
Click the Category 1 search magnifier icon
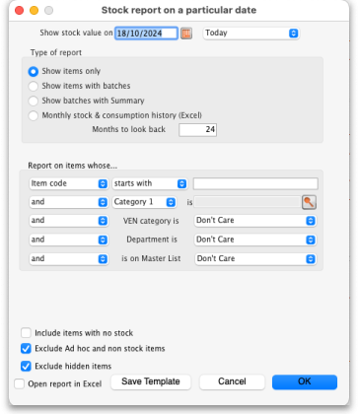pyautogui.click(x=309, y=202)
